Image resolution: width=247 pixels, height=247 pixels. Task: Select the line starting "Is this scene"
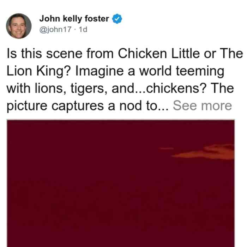(x=125, y=54)
